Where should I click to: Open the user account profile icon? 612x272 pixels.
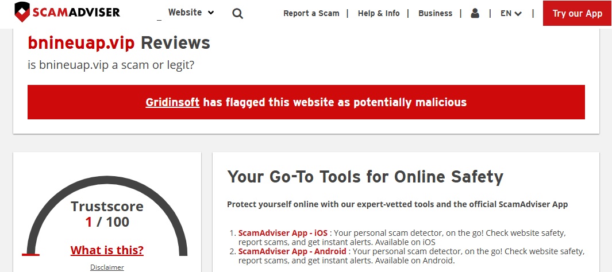[x=475, y=13]
